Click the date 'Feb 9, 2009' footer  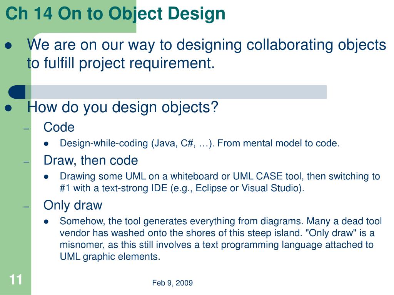172,283
